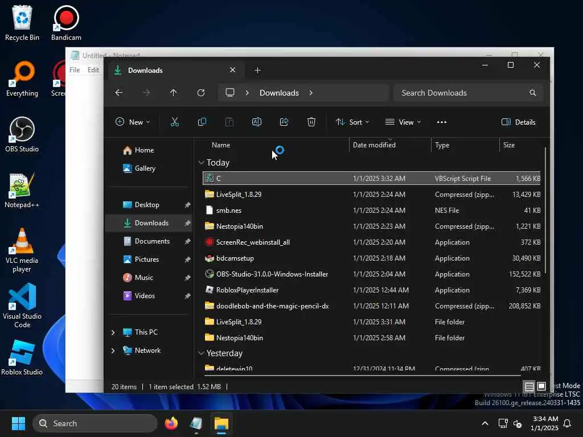Click the search magnifier in Search Downloads

pyautogui.click(x=532, y=93)
